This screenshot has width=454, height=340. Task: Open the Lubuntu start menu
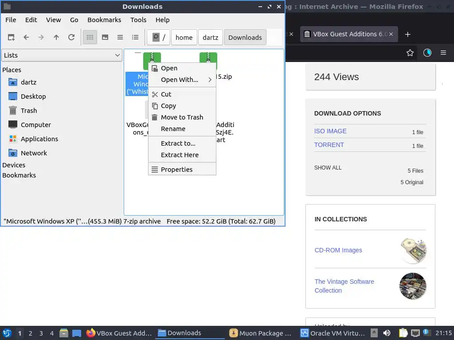[7, 333]
